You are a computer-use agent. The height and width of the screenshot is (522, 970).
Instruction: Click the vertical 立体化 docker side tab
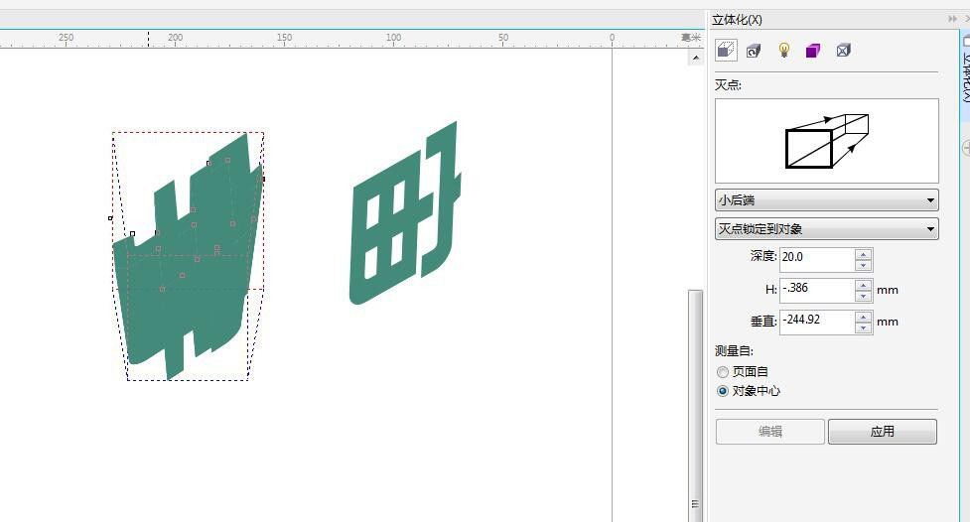(965, 74)
